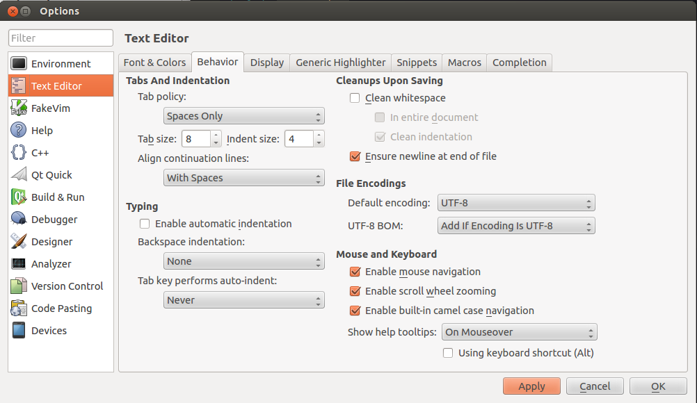
Task: Open the C++ braces icon
Action: [19, 153]
